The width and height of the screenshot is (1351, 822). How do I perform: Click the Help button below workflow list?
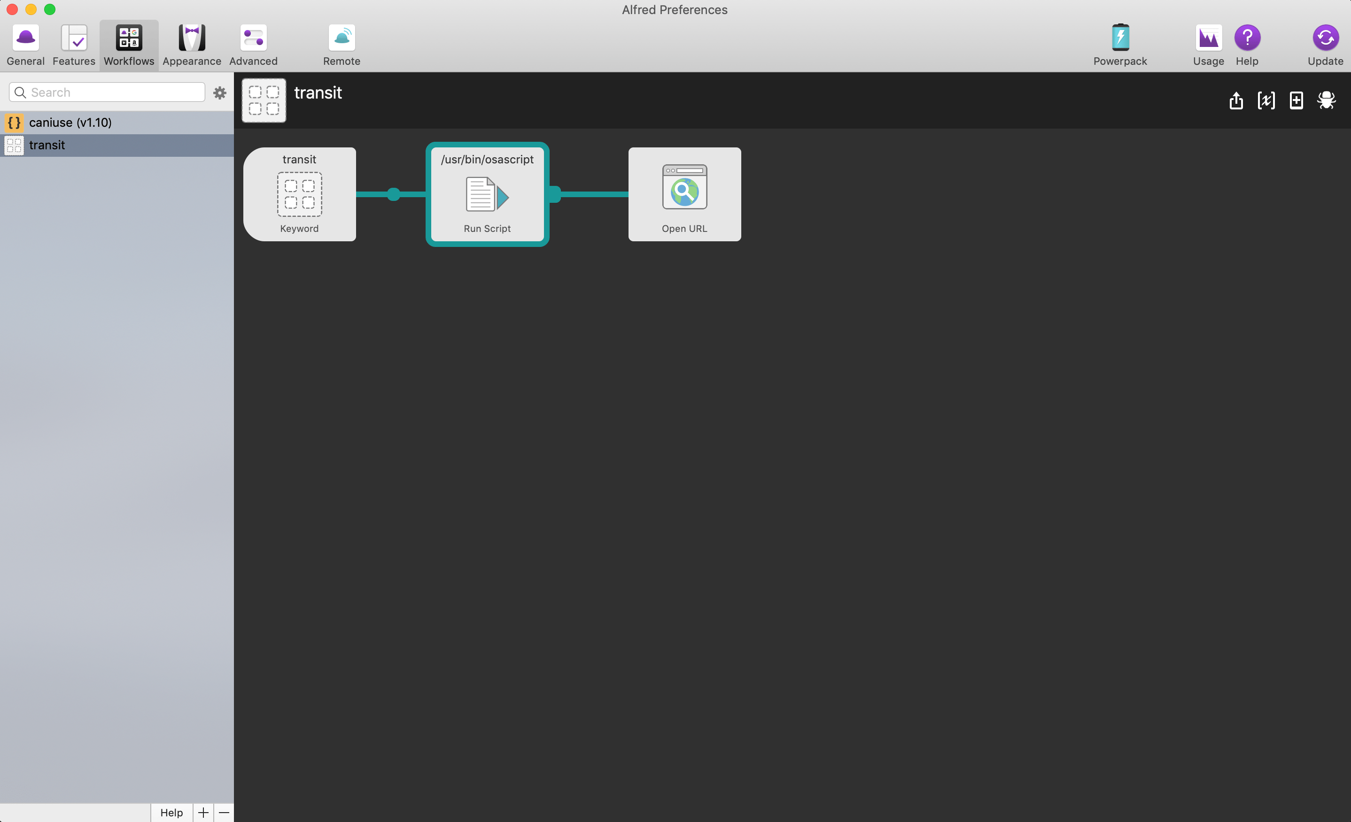click(x=171, y=812)
